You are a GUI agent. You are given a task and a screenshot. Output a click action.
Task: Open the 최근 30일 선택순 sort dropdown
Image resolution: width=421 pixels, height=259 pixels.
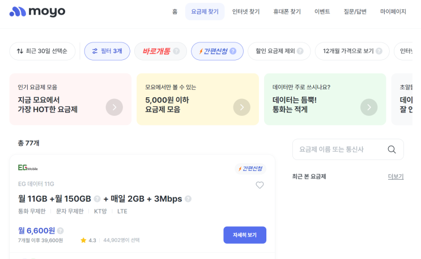[x=42, y=51]
